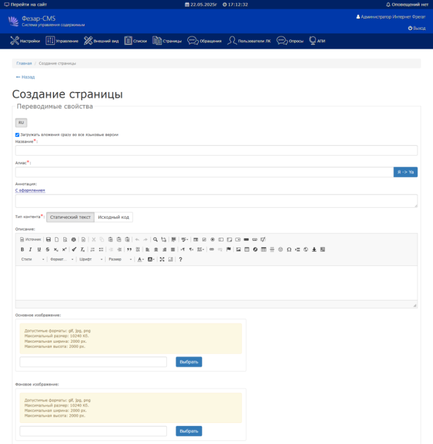The width and height of the screenshot is (433, 444).
Task: Open the find magnifier tool in editor
Action: (x=155, y=239)
